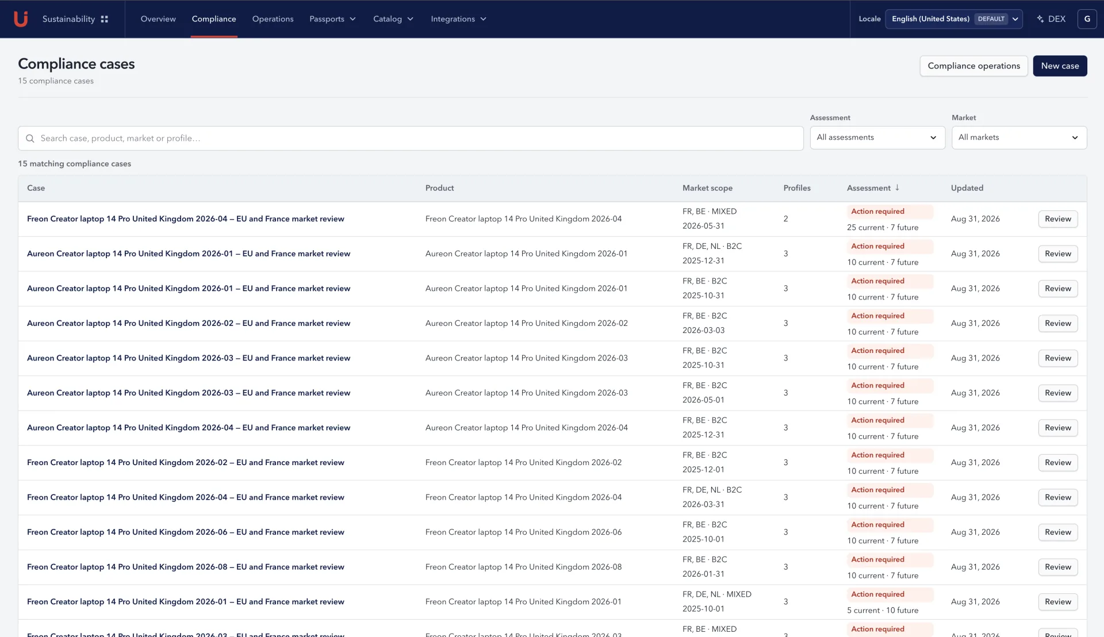Open Freon 2026-04 case link with 2 profiles
The width and height of the screenshot is (1104, 637).
coord(186,219)
